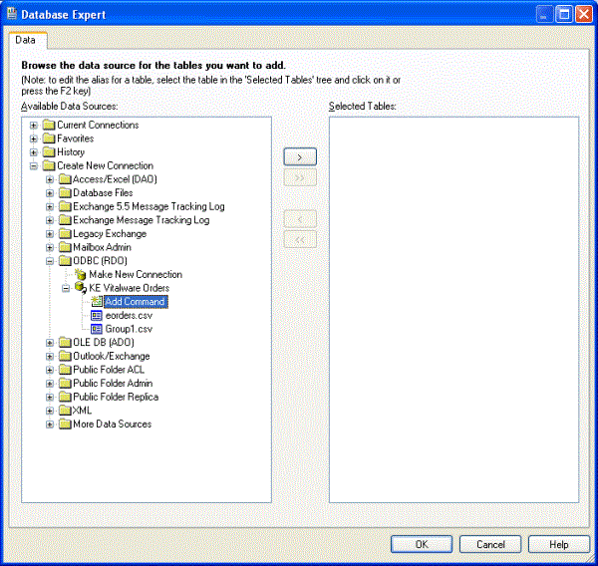The height and width of the screenshot is (566, 598).
Task: Expand the Access/Excel (DAO) node
Action: coord(50,179)
